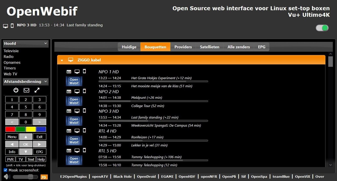Click the channel list scrollbar down arrow
Viewport: 337px width, 181px height.
click(331, 165)
